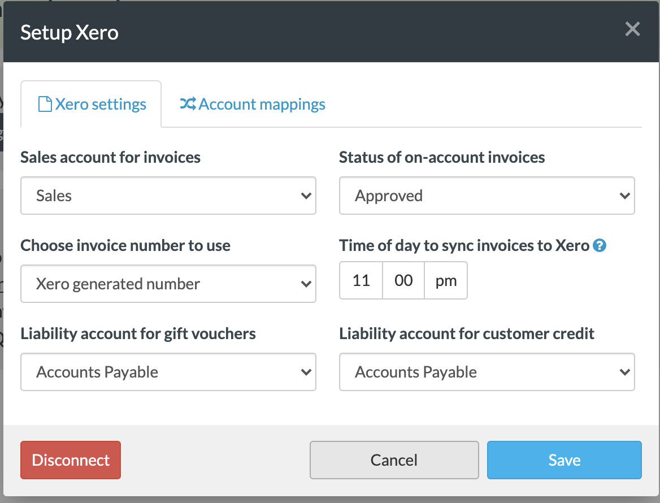The height and width of the screenshot is (503, 660).
Task: Click the Setup Xero dialog title
Action: [70, 32]
